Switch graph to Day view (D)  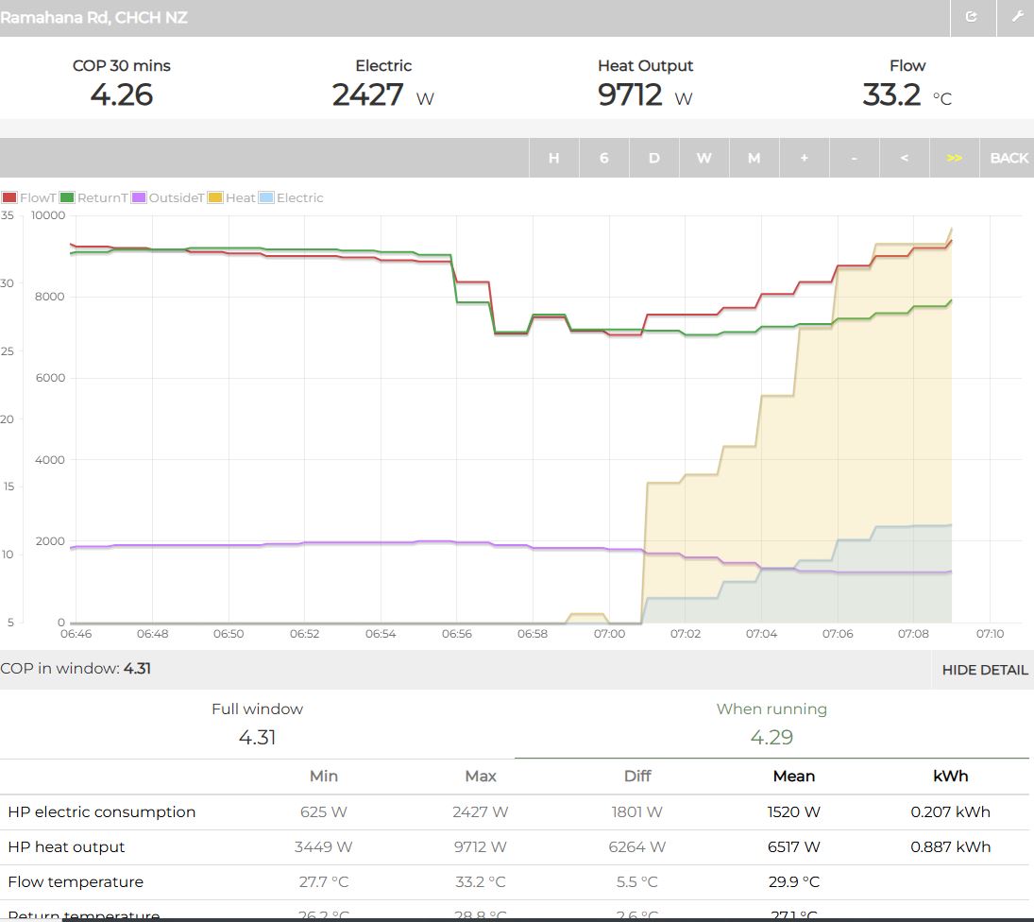653,158
